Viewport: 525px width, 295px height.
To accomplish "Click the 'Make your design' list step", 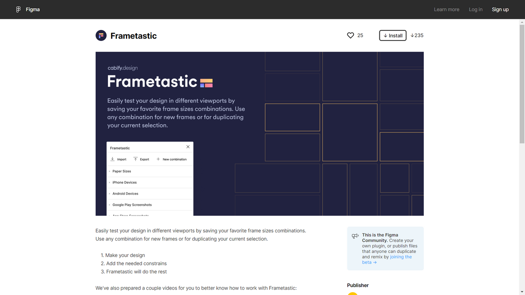I will 125,255.
